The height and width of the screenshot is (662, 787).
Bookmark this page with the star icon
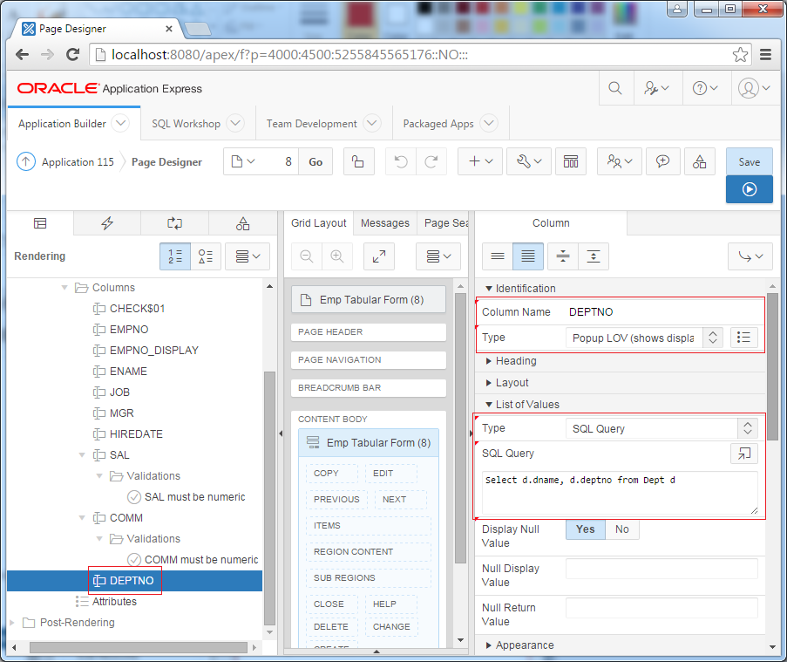740,54
